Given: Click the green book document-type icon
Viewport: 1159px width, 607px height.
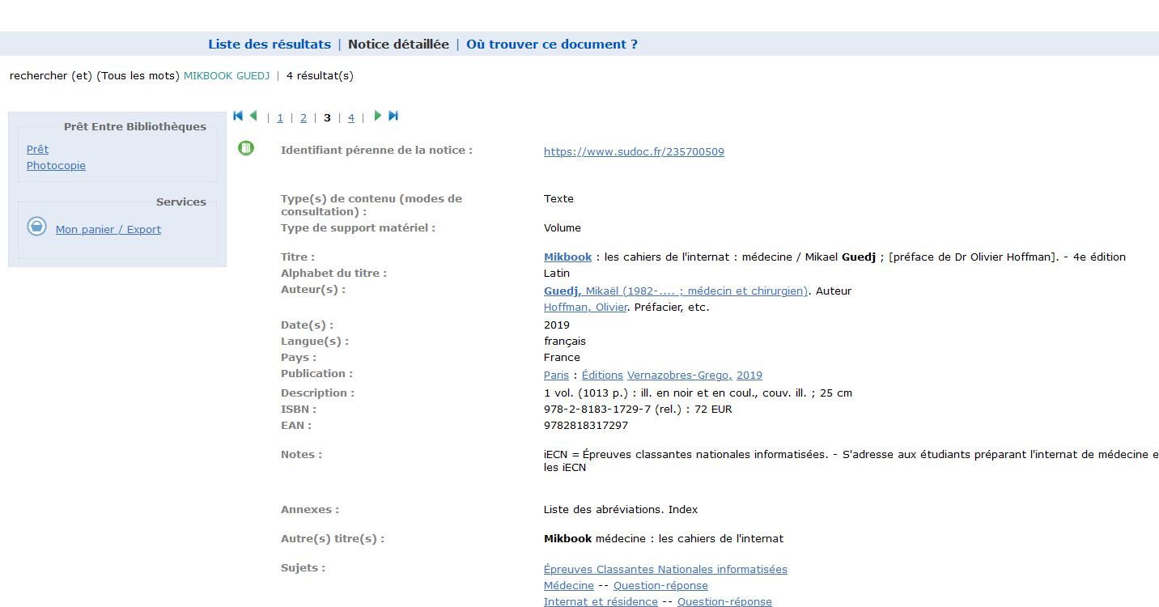Looking at the screenshot, I should [x=246, y=148].
